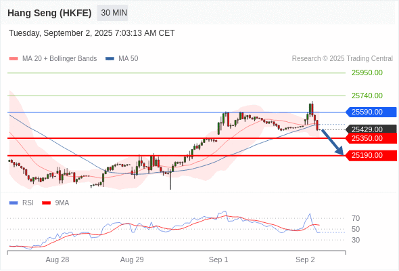
Task: Click the blue 25590.00 pivot price tag
Action: click(371, 112)
